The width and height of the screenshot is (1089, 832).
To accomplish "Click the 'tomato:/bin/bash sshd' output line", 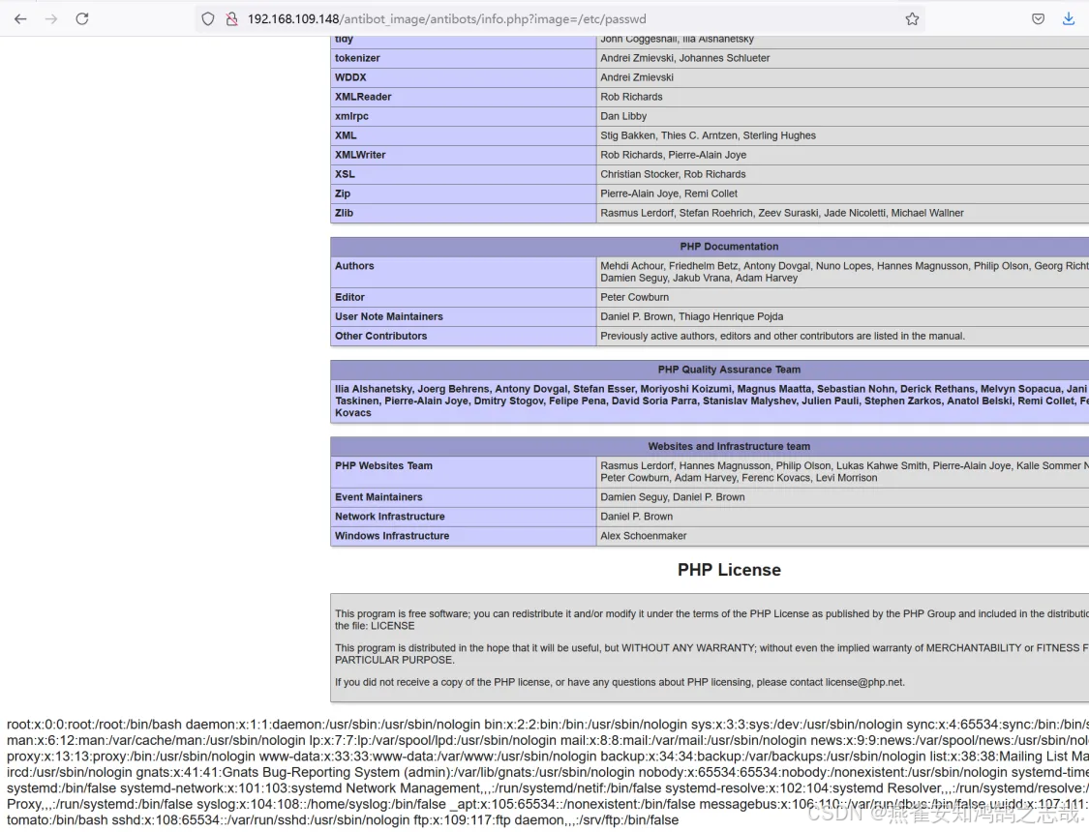I will tap(343, 820).
